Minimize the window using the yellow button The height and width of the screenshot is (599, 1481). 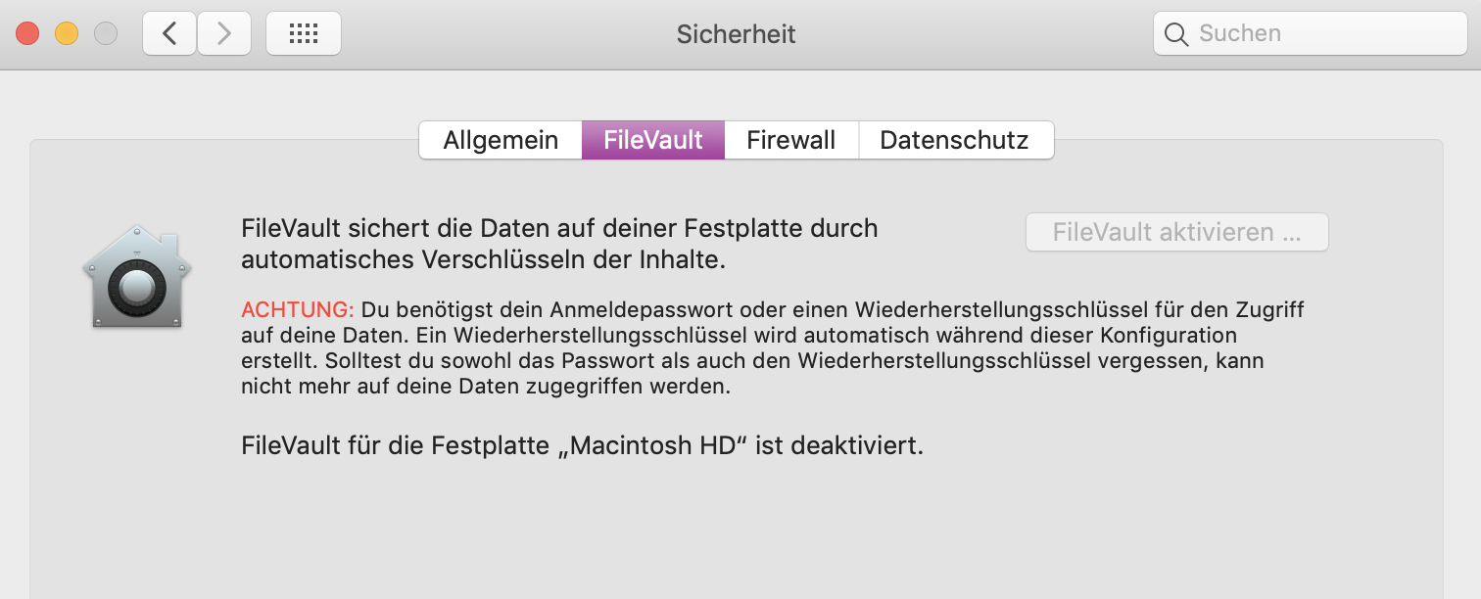67,34
